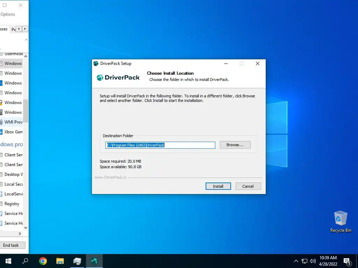The width and height of the screenshot is (358, 268).
Task: Select the WMI Prov process row
Action: coord(12,122)
